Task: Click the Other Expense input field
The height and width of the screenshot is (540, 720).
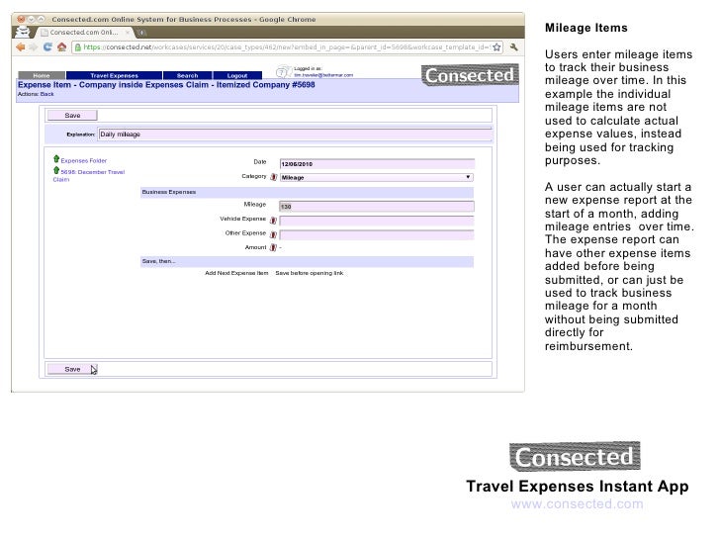Action: [x=377, y=235]
